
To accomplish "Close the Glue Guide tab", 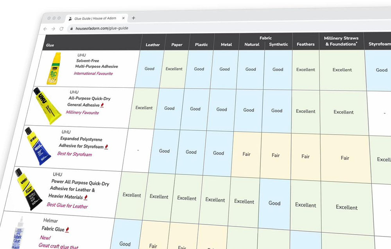I will tap(123, 18).
